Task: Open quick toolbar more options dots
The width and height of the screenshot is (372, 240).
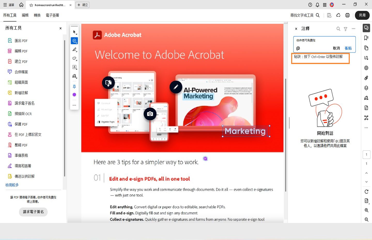Action: [x=74, y=105]
